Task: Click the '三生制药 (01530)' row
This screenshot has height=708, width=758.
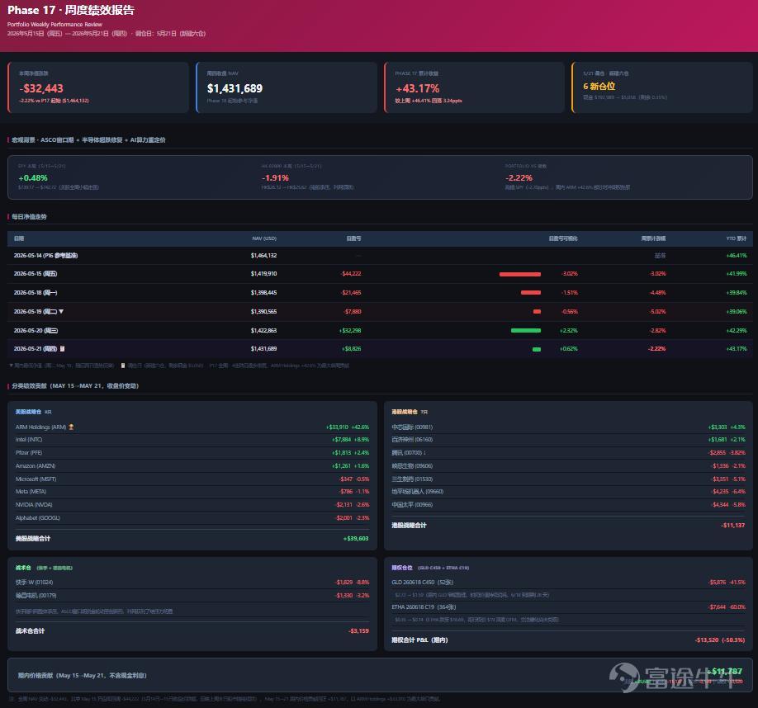Action: 568,479
